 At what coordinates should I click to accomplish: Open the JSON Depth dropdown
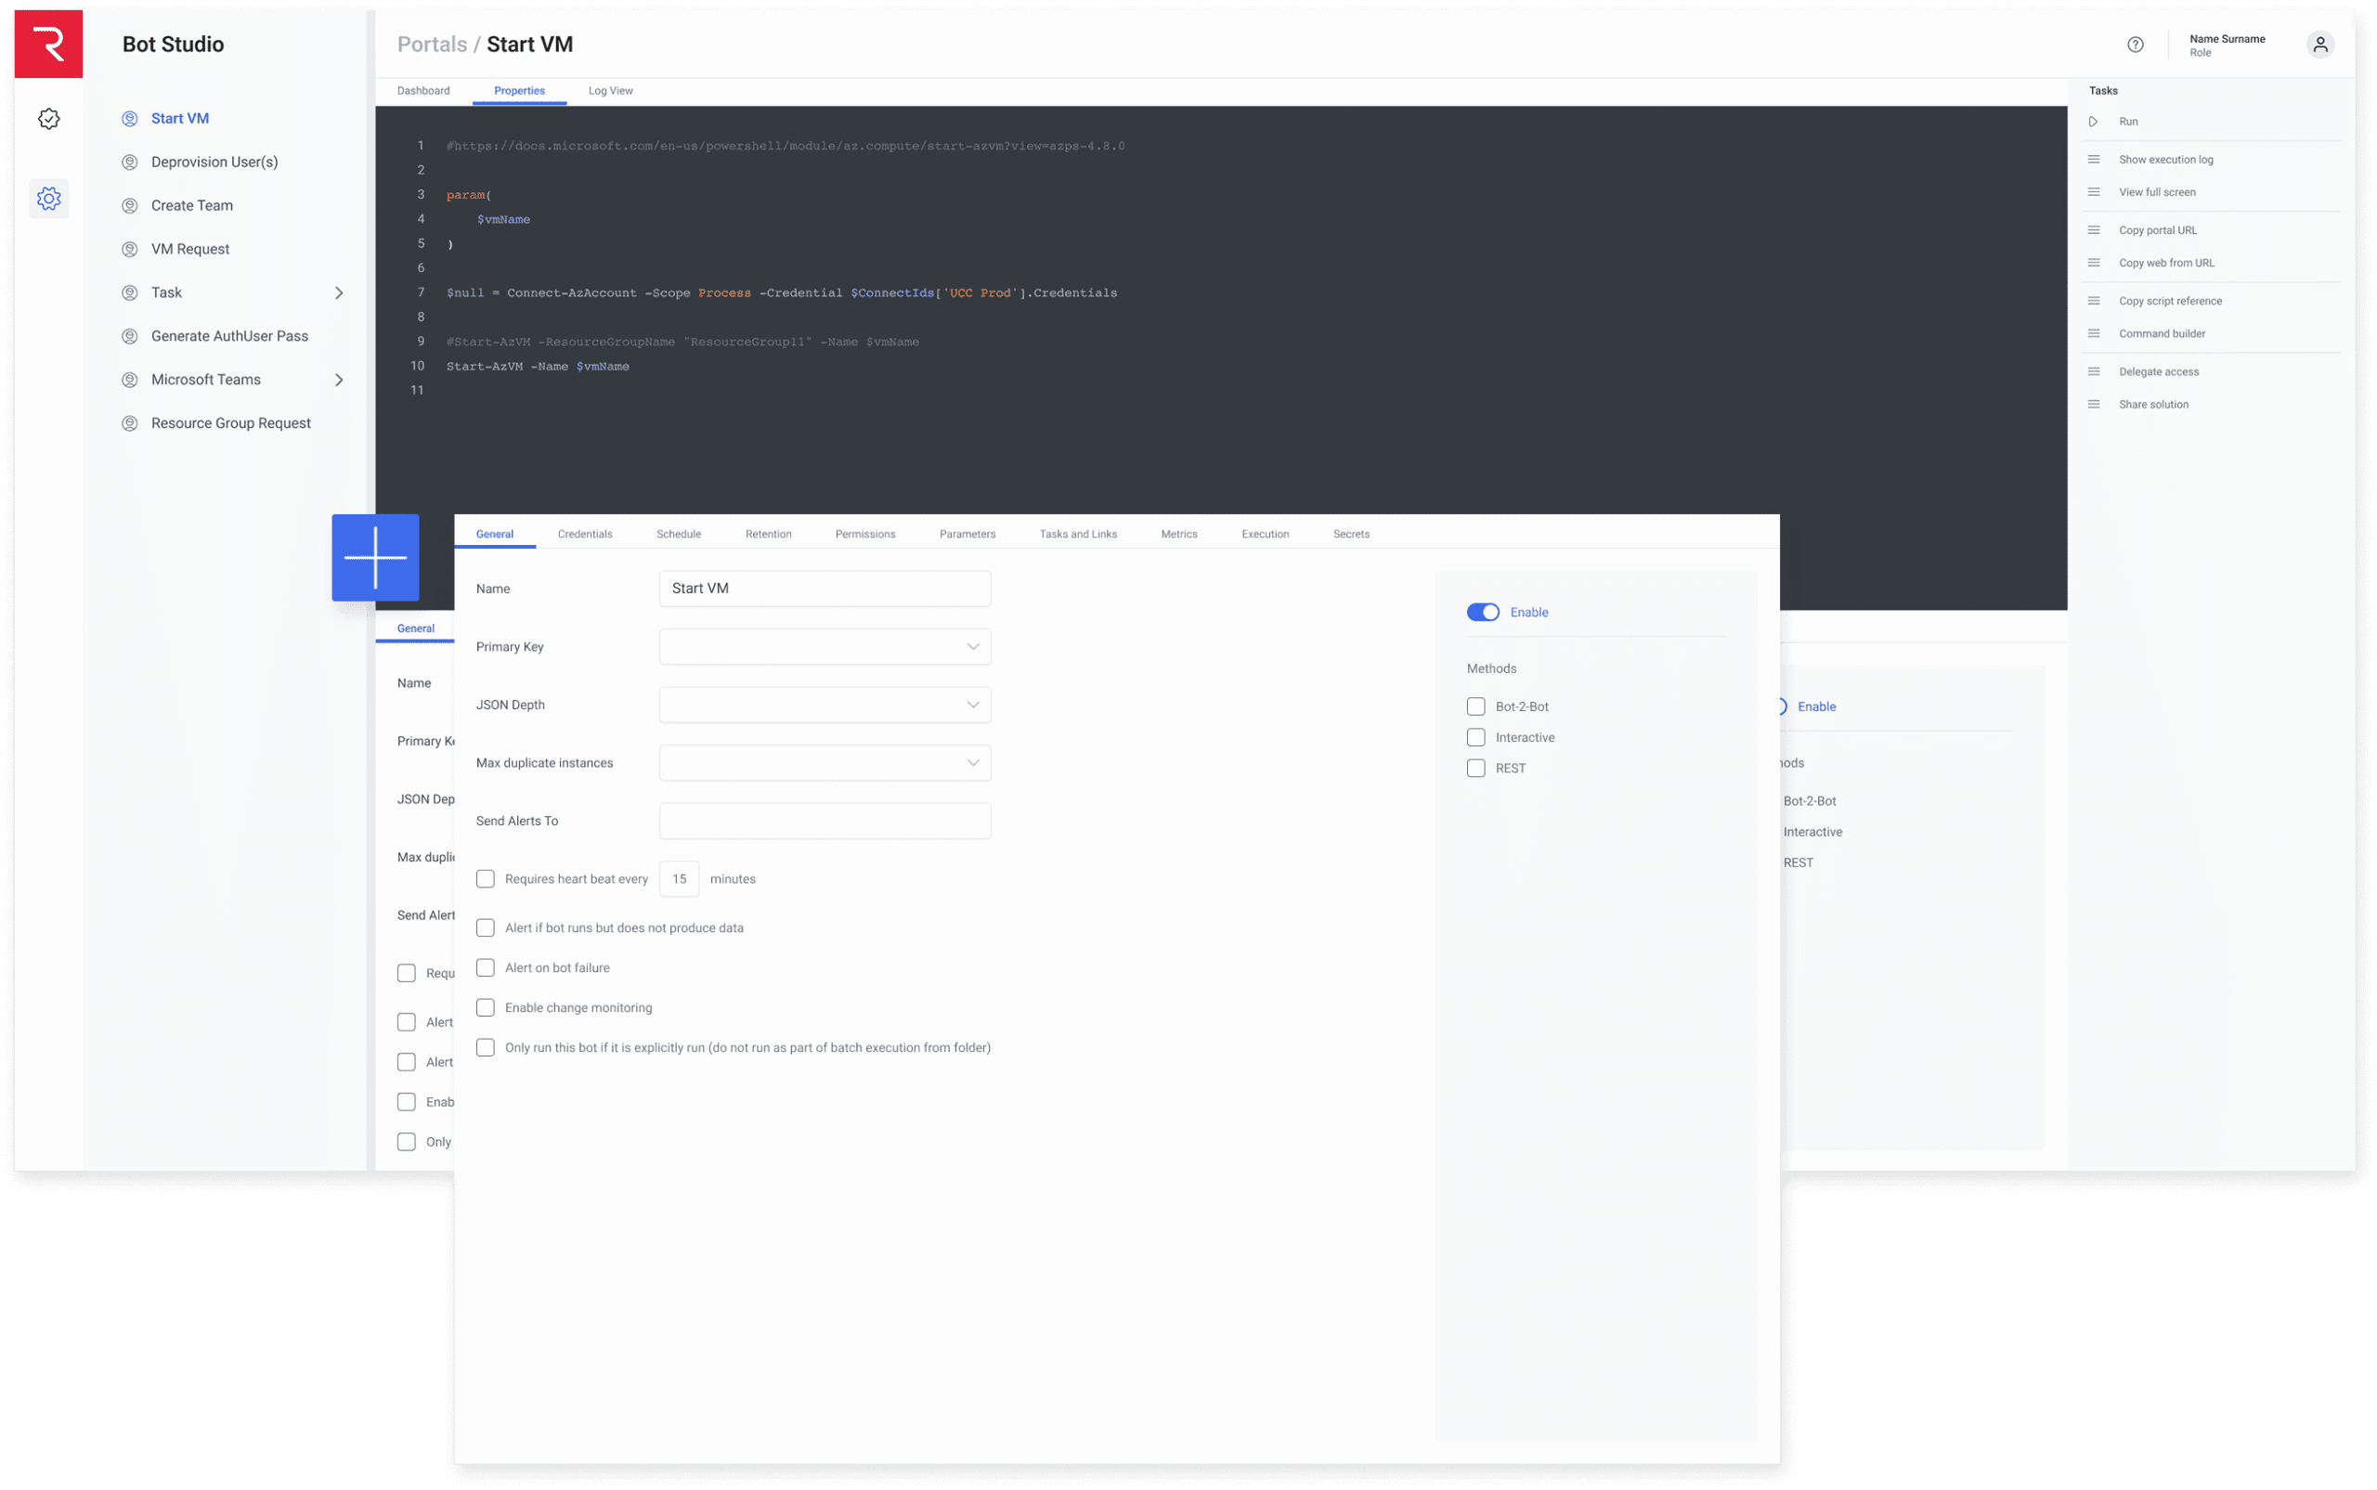point(825,705)
